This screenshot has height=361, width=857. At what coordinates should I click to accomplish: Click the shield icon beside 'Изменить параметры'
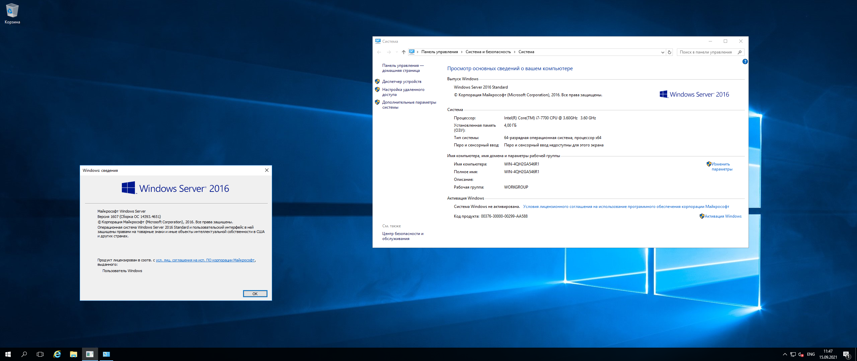point(709,164)
